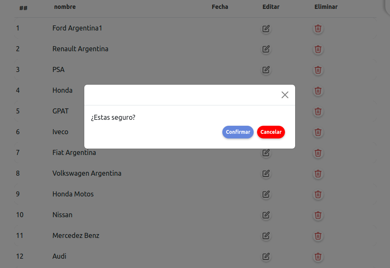Edit the Ford Argentina1 row
Screen dimensions: 390x268
266,29
